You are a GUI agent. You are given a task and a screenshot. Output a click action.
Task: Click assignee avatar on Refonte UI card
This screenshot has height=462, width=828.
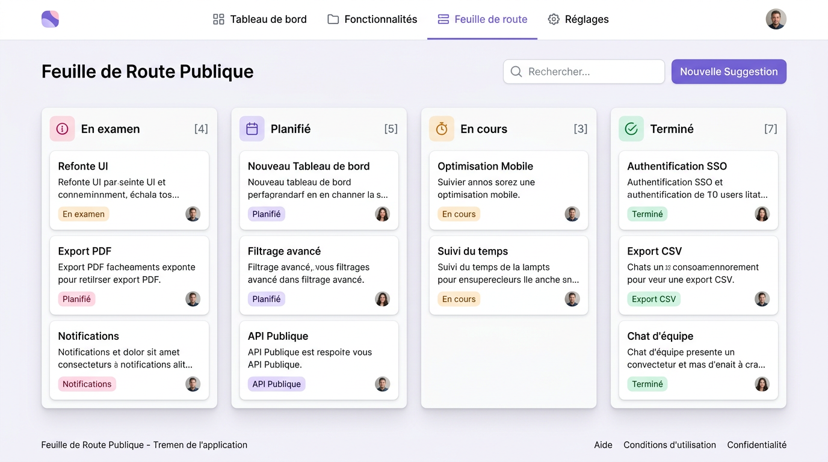tap(193, 214)
